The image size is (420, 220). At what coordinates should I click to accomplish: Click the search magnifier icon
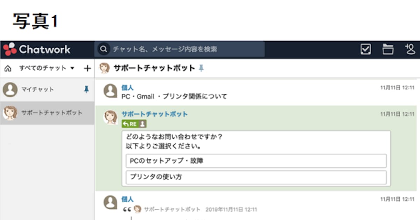click(x=103, y=49)
